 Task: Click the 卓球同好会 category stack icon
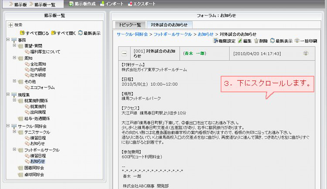coord(20,175)
